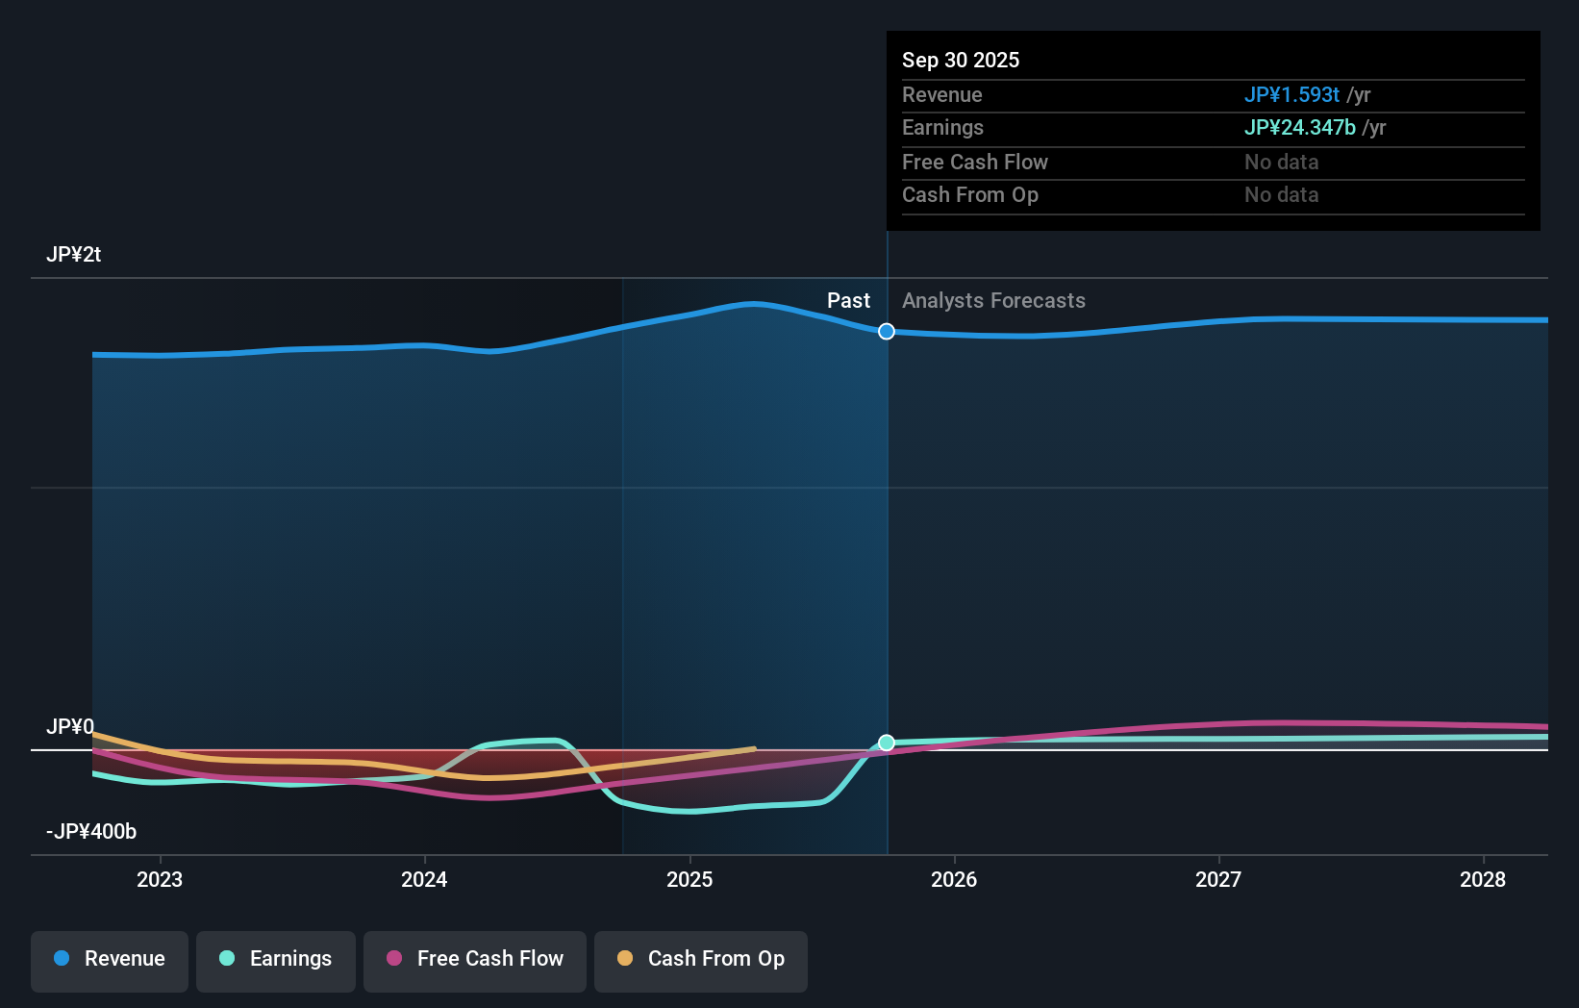
Task: Click the JP¥1.593t revenue value in the tooltip
Action: click(1292, 95)
